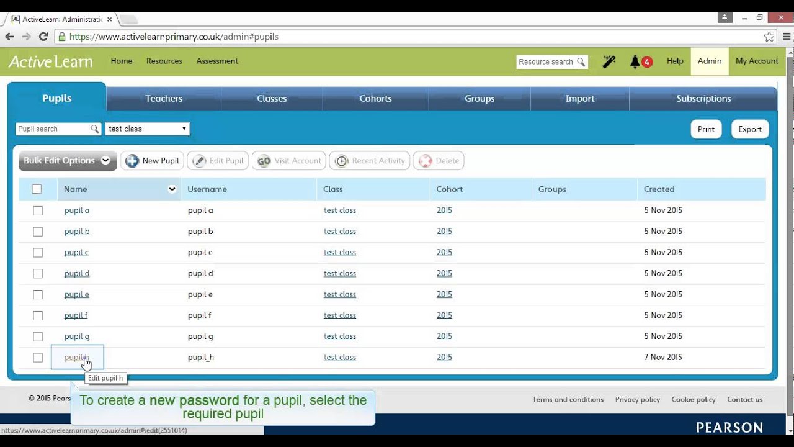794x447 pixels.
Task: Toggle the select-all checkbox in header row
Action: (37, 189)
